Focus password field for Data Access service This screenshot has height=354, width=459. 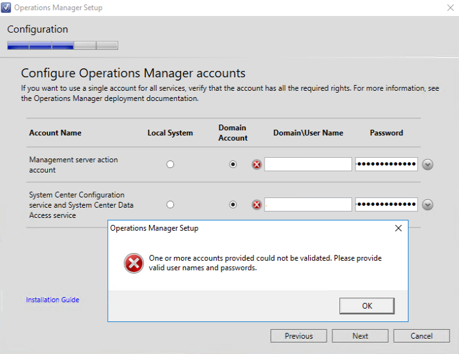click(x=386, y=204)
